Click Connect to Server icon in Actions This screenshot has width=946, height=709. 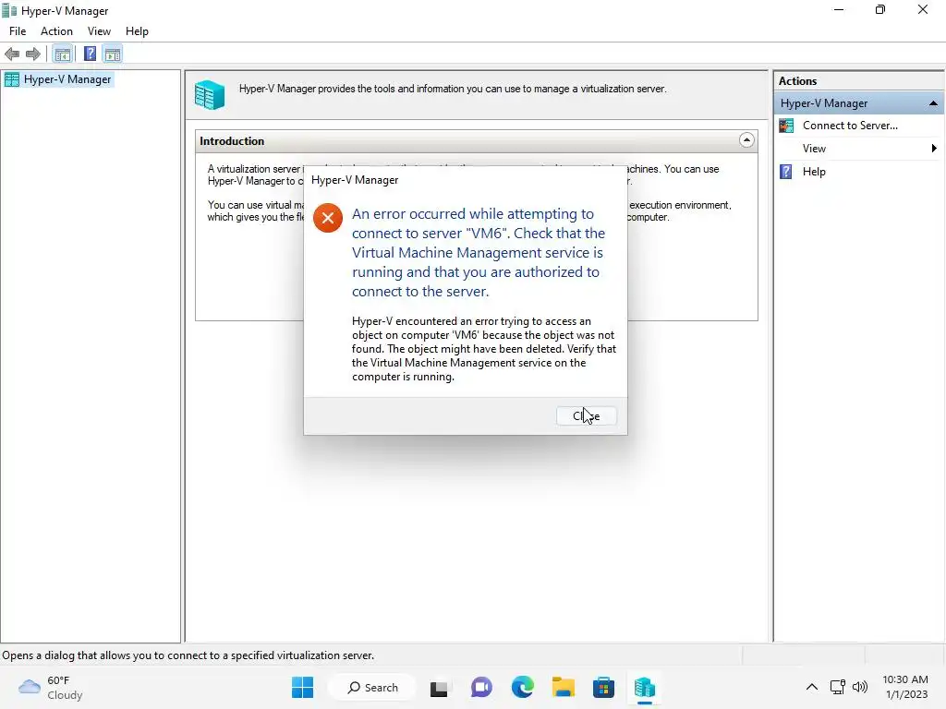[786, 126]
